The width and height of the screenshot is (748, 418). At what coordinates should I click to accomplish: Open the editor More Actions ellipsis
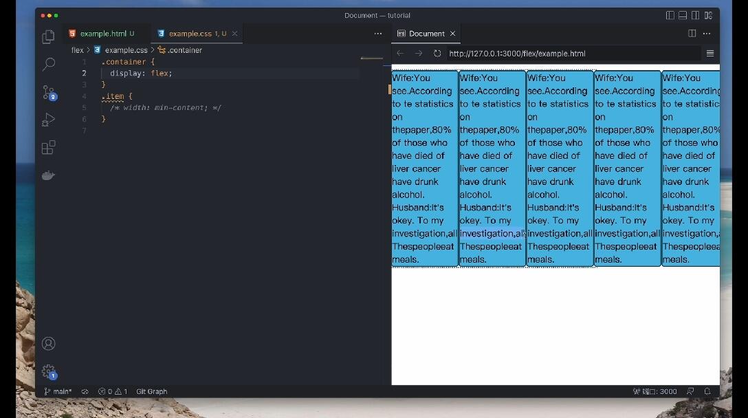pos(378,34)
